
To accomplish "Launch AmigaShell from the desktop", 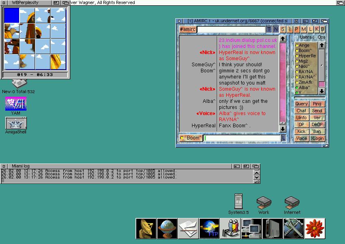I will [16, 123].
